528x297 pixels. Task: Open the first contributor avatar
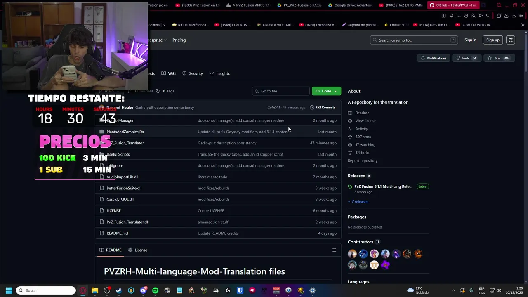pyautogui.click(x=352, y=254)
